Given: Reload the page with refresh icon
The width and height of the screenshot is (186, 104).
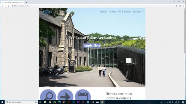Looking at the screenshot, I should pyautogui.click(x=9, y=6).
